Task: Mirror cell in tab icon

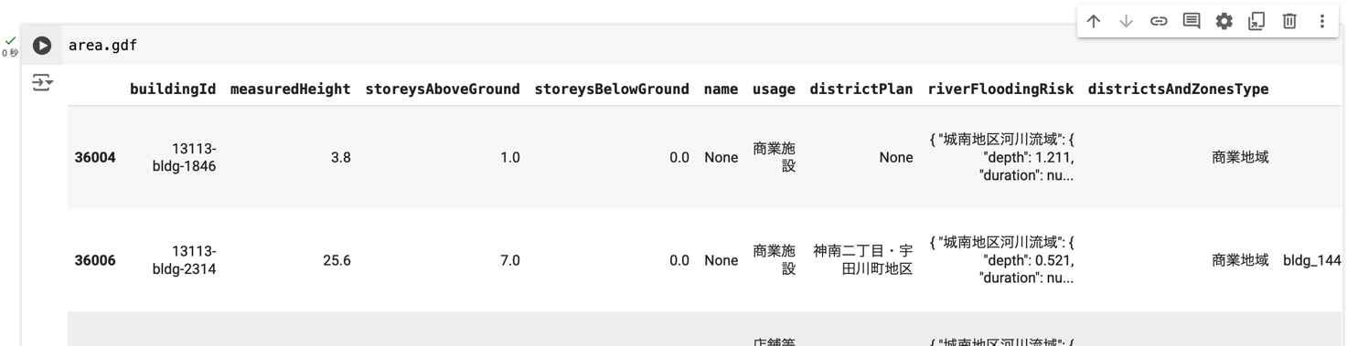Action: pos(1256,21)
